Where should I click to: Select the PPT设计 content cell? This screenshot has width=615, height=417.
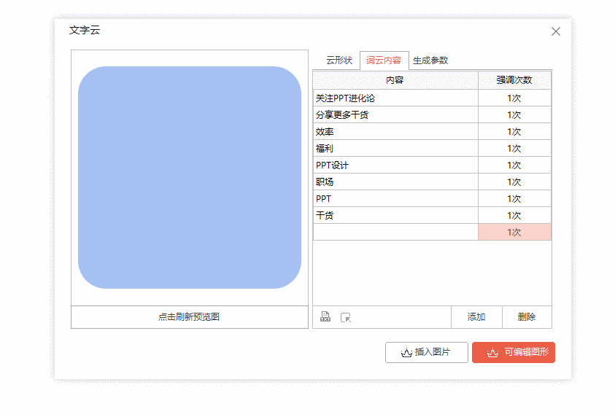(x=395, y=165)
